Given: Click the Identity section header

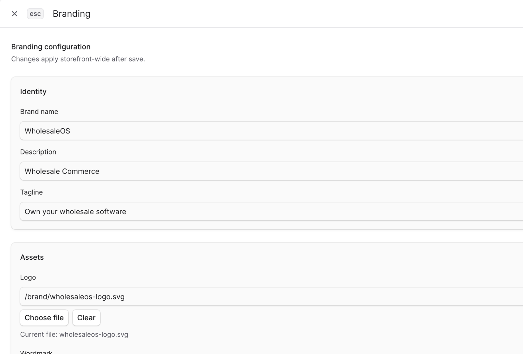Looking at the screenshot, I should 33,91.
